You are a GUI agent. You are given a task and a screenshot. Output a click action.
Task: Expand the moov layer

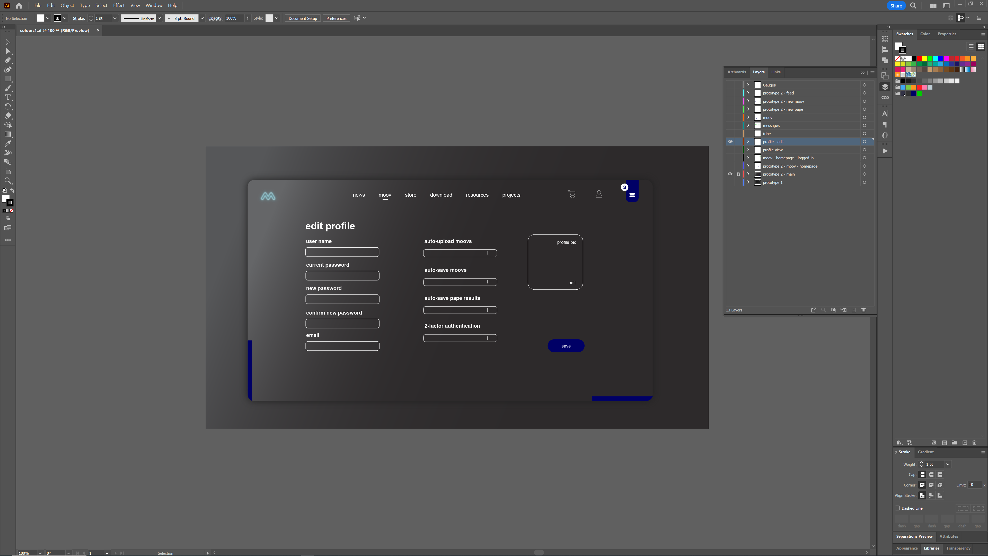tap(748, 117)
